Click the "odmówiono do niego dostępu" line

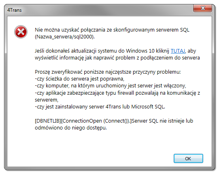tap(71, 128)
